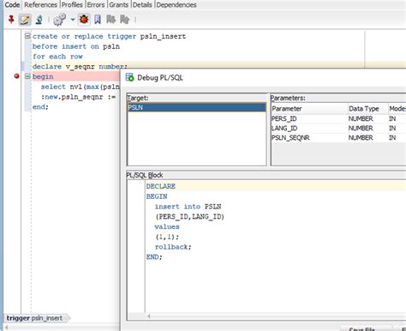
Task: Click the ':new.psln_seqnr :=' code line
Action: [78, 97]
